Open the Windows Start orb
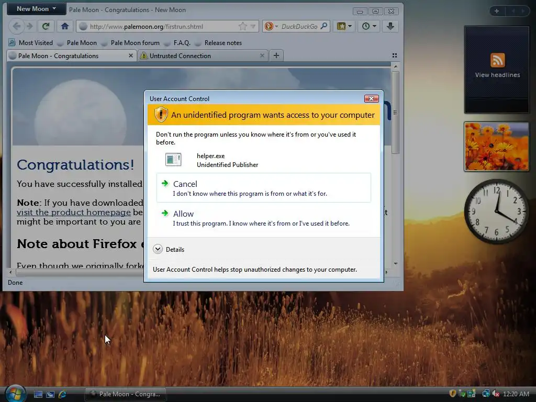This screenshot has width=536, height=402. point(15,394)
